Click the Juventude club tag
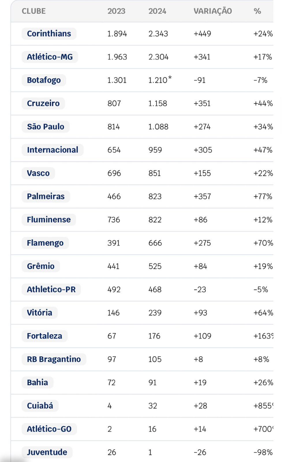This screenshot has width=284, height=462. 47,452
